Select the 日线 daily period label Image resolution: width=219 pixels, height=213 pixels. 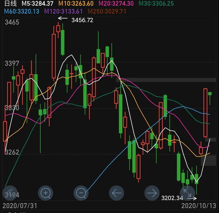click(11, 4)
